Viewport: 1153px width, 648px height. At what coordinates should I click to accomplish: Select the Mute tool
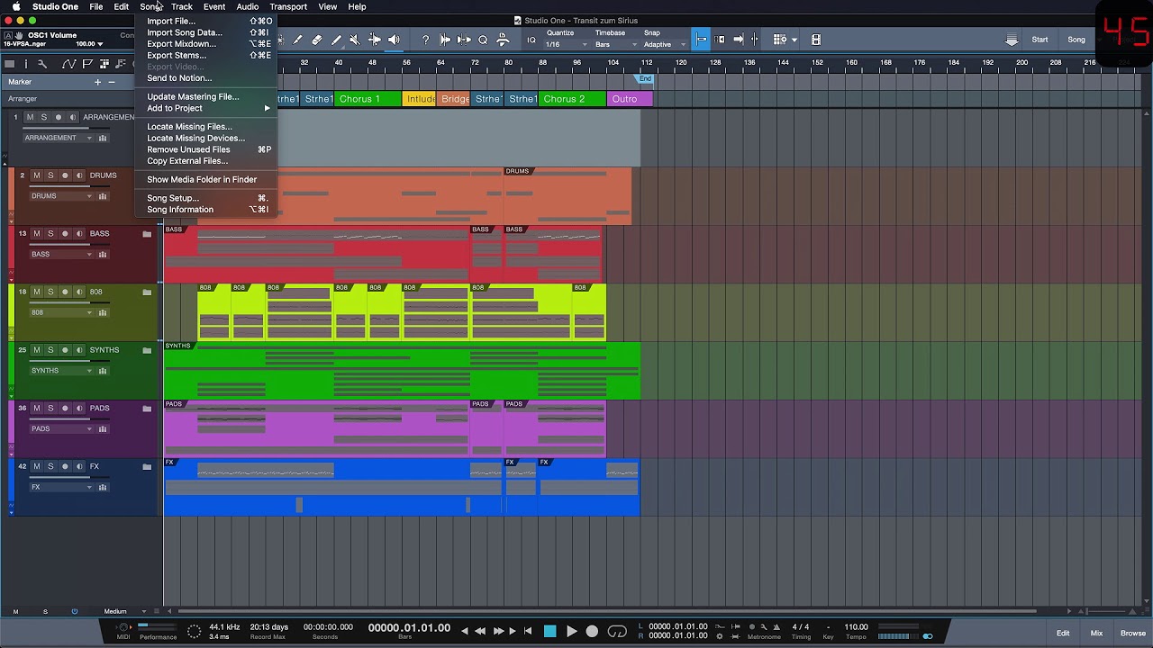(x=355, y=40)
